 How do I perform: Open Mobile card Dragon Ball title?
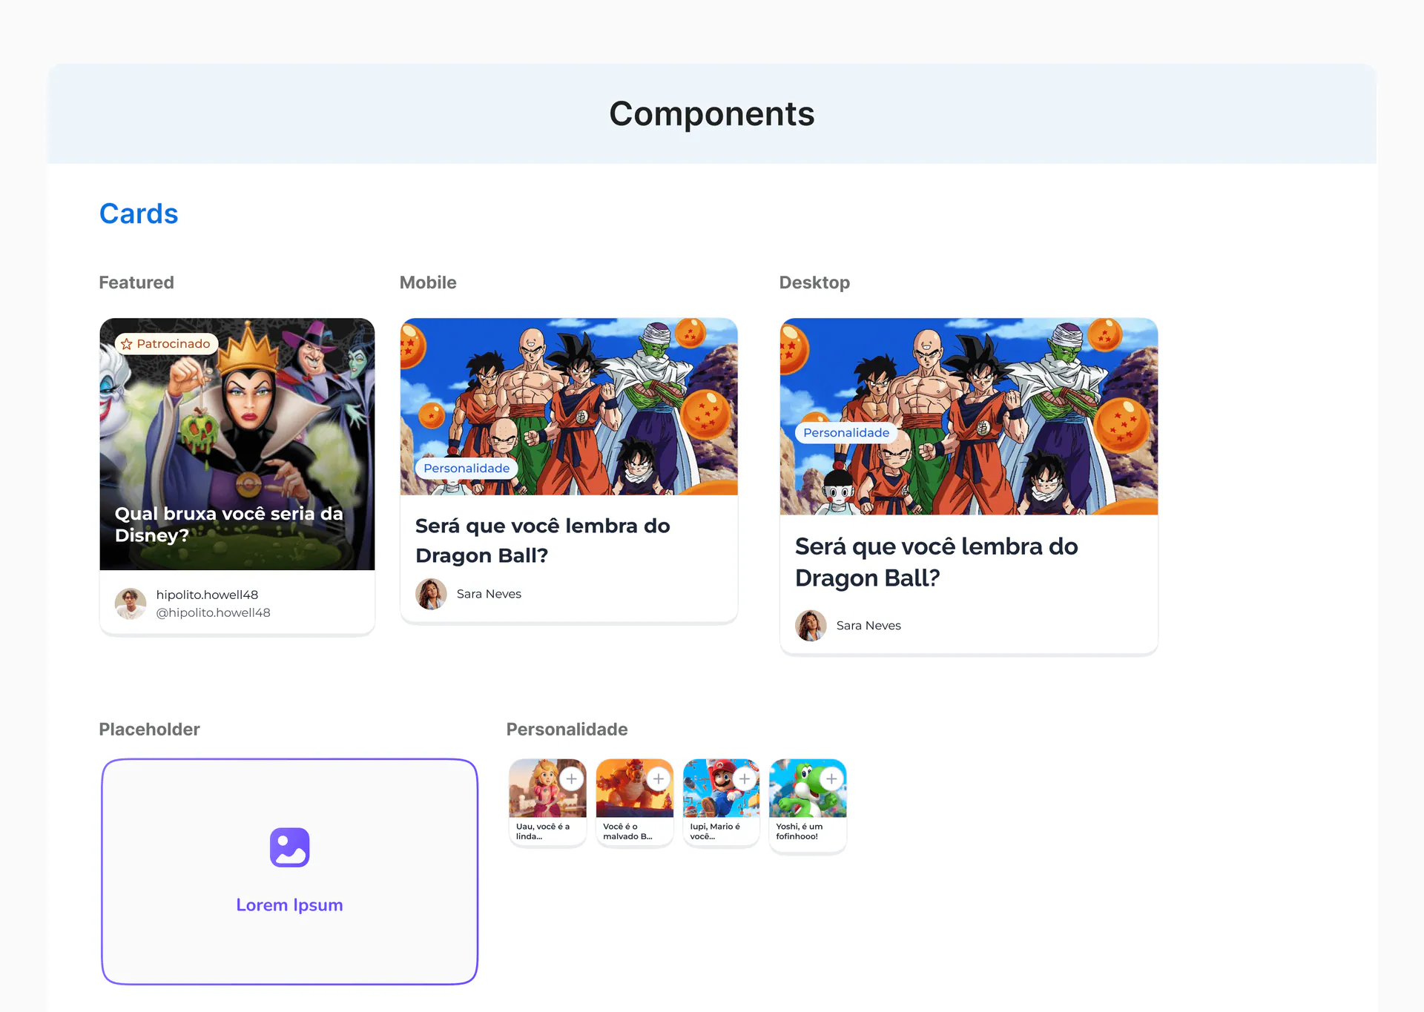[x=542, y=540]
